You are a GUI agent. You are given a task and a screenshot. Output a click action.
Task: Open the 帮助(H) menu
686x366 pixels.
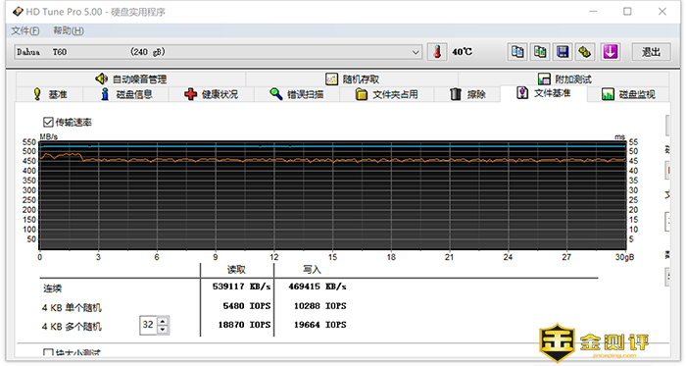[x=69, y=30]
